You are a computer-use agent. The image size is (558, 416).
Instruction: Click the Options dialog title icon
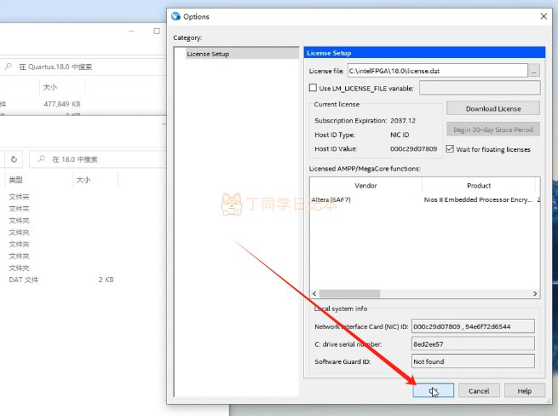point(175,16)
